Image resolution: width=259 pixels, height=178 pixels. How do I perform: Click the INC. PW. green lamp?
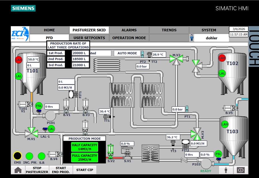pos(29,156)
